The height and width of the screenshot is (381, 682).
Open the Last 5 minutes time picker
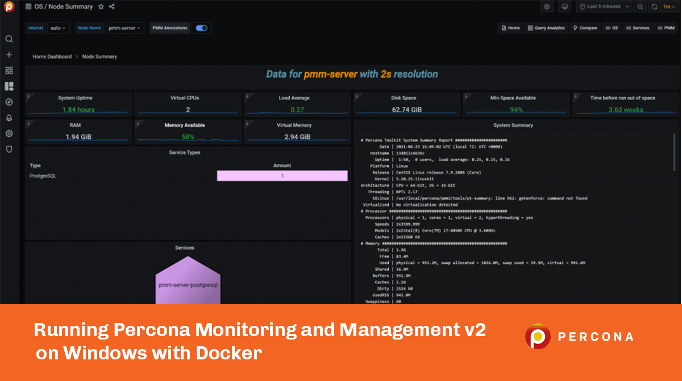click(604, 7)
